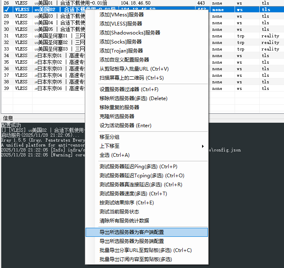
Task: Expand the 上下移至 submenu arrow
Action: (x=203, y=146)
